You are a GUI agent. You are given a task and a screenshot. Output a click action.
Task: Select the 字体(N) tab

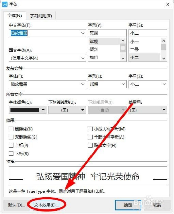(15, 16)
